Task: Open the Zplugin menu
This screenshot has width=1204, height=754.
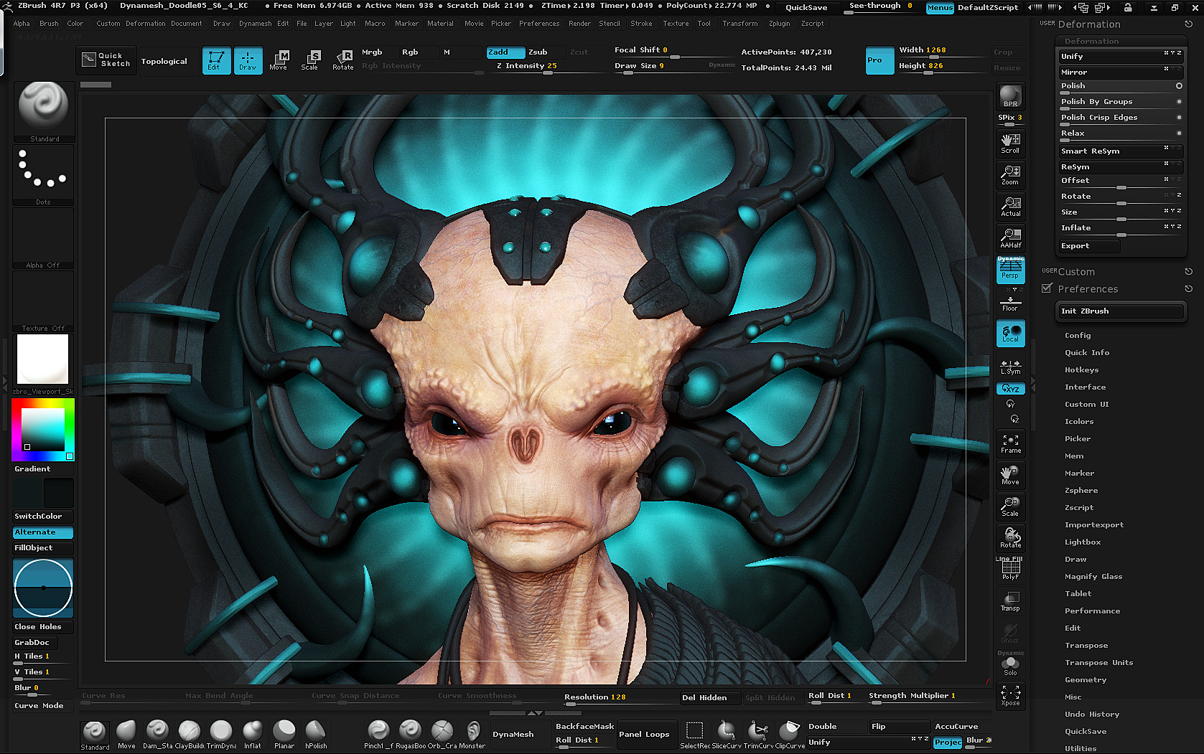Action: point(779,24)
